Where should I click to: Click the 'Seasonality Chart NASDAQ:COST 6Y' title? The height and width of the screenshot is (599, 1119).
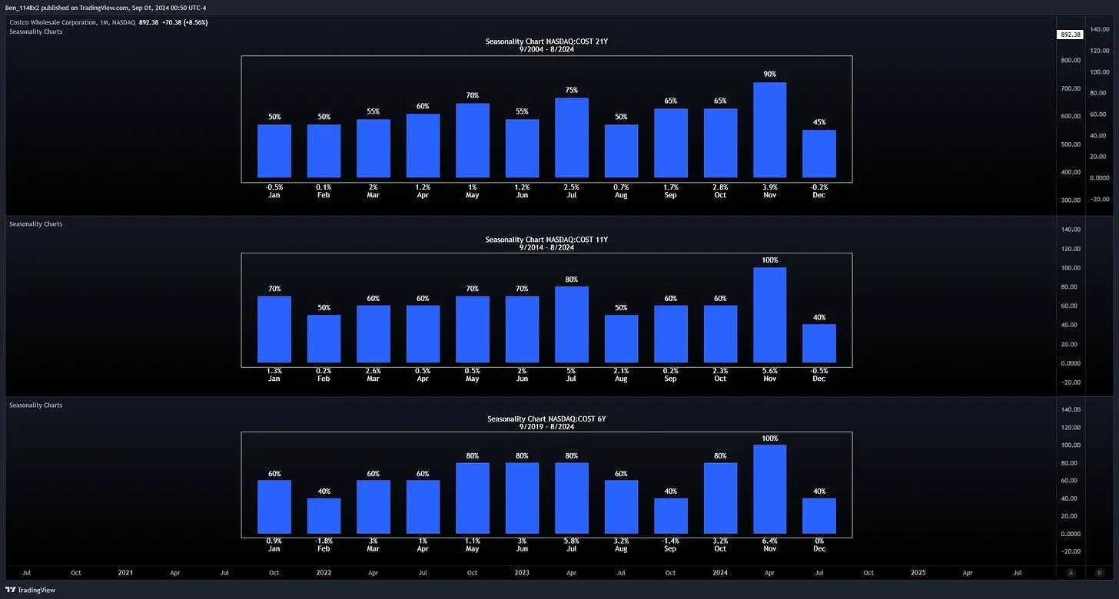(546, 419)
